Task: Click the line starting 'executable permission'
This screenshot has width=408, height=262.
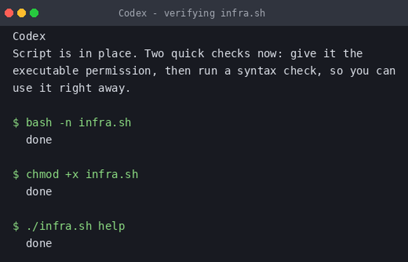Action: (x=204, y=71)
